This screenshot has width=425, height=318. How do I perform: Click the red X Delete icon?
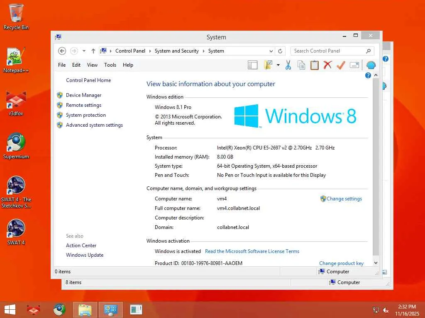pos(327,65)
